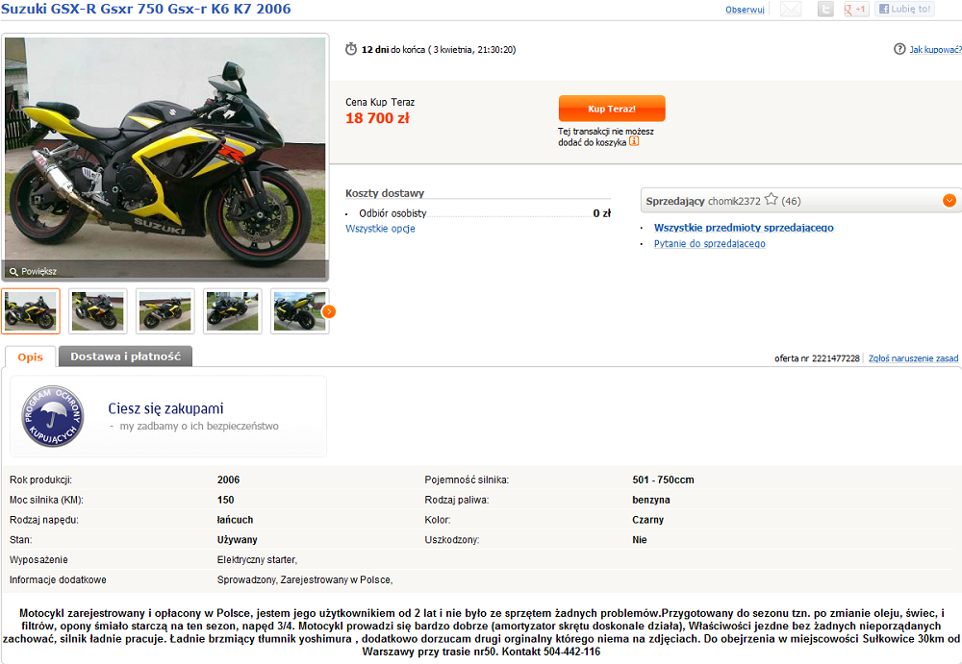Click the magnifier Powiększ icon on photo
Viewport: 962px width, 664px height.
[13, 272]
